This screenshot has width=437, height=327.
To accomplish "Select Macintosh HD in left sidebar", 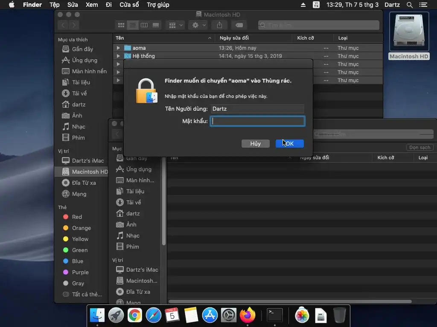I will click(82, 172).
